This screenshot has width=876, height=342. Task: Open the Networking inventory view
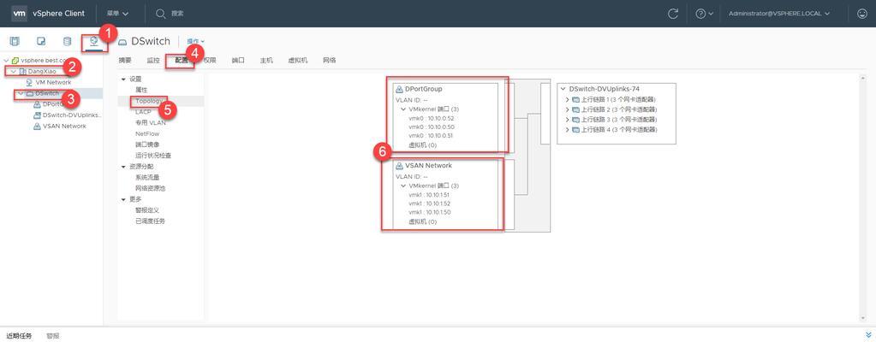(93, 41)
